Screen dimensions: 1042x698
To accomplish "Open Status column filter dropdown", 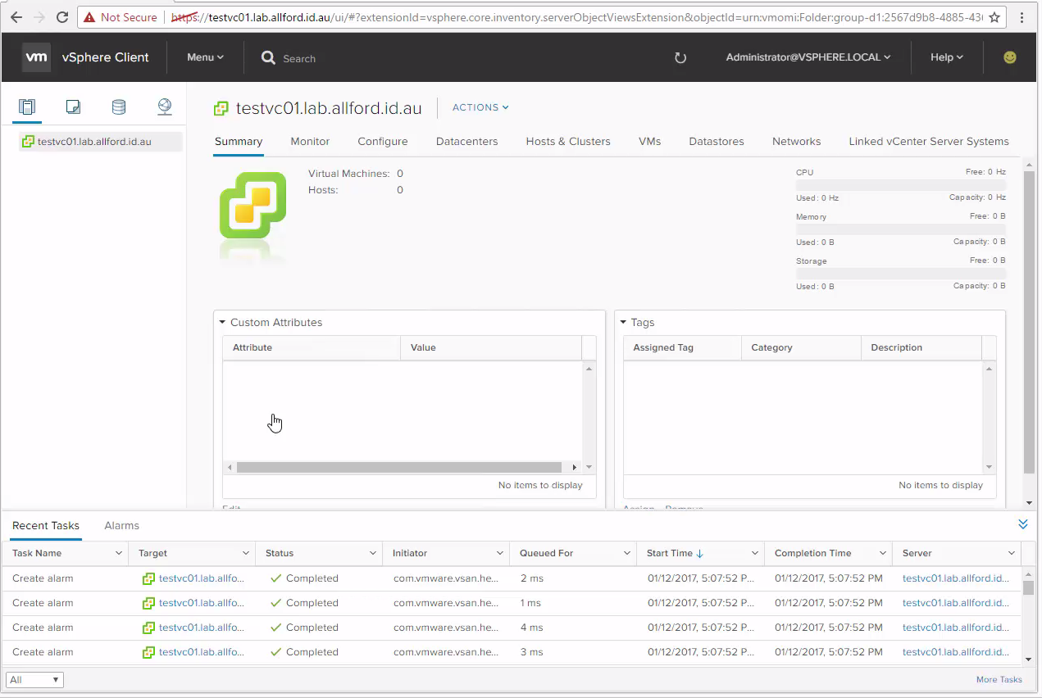I will point(373,554).
